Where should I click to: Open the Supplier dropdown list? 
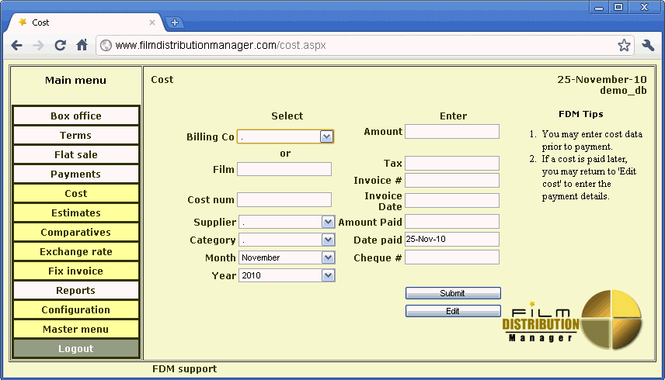point(328,222)
